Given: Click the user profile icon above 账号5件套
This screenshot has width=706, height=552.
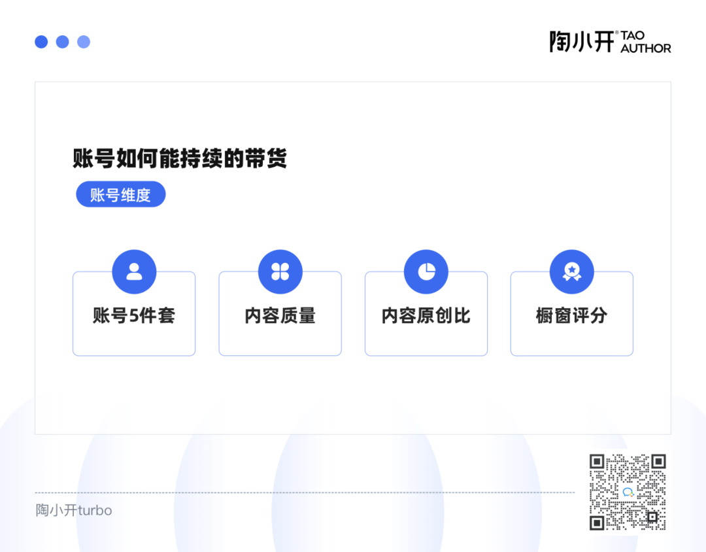Looking at the screenshot, I should tap(134, 271).
